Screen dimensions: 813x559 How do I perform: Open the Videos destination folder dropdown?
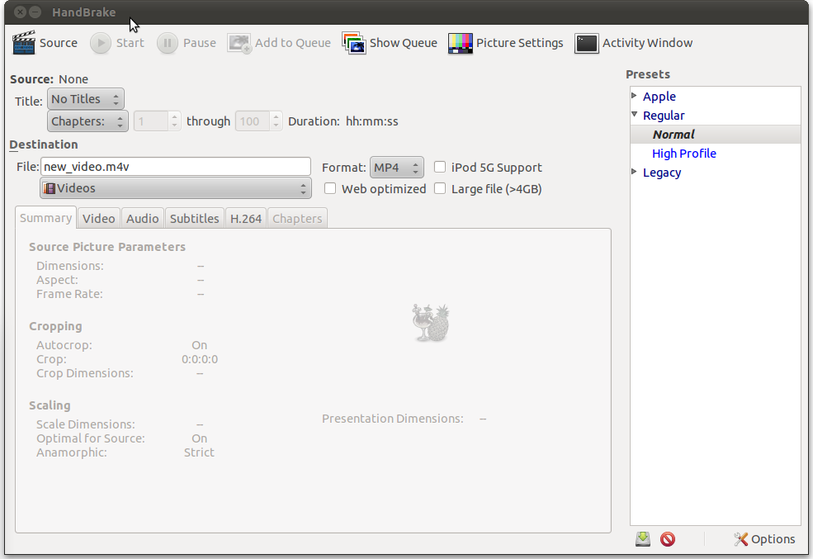[176, 187]
